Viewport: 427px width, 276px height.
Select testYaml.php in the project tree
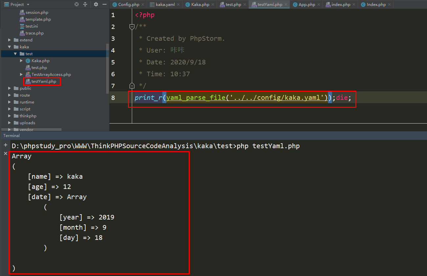coord(44,81)
